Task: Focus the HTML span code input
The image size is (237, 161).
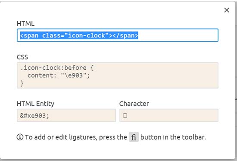Action: [x=118, y=35]
